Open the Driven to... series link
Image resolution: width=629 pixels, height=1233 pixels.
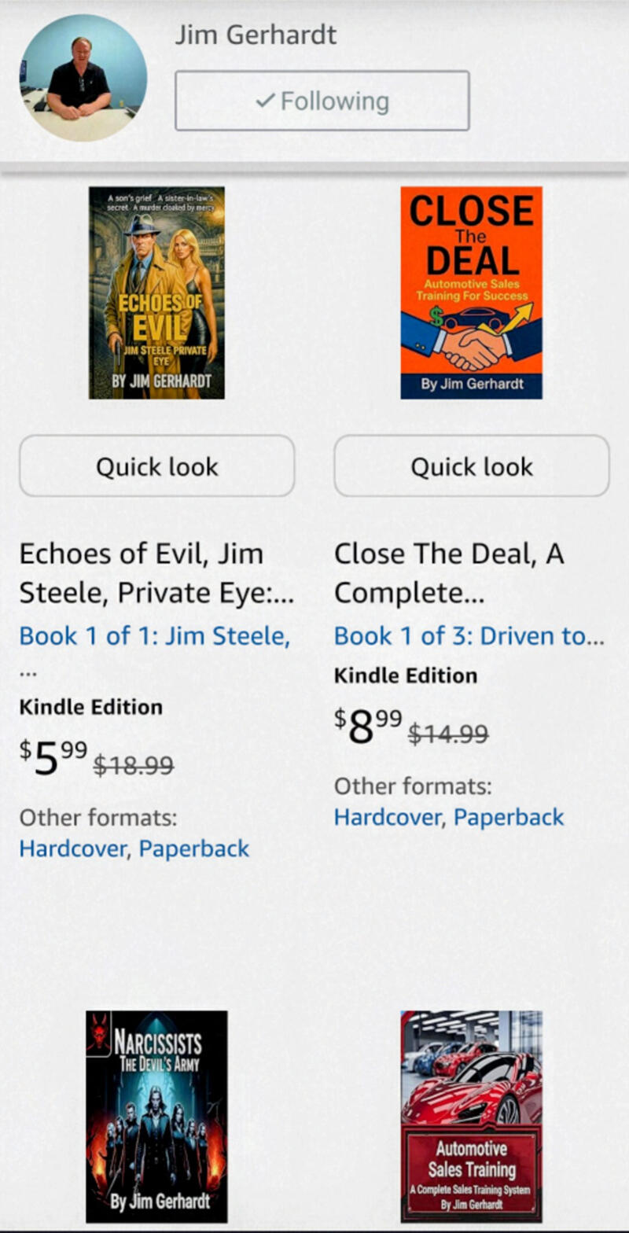469,636
